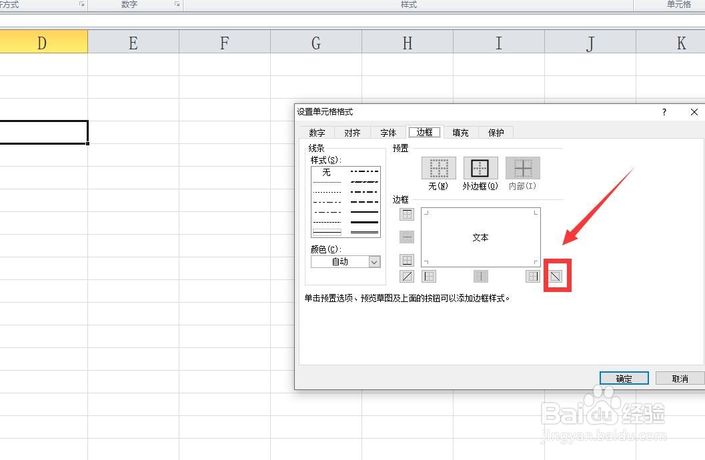Apply the top border icon
705x460 pixels.
pyautogui.click(x=407, y=214)
